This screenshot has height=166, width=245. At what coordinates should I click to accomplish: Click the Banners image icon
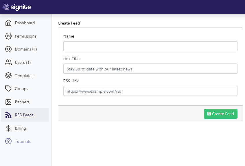click(x=8, y=102)
